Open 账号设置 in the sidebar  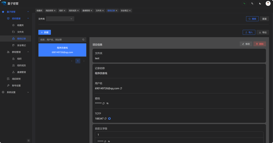[16, 85]
